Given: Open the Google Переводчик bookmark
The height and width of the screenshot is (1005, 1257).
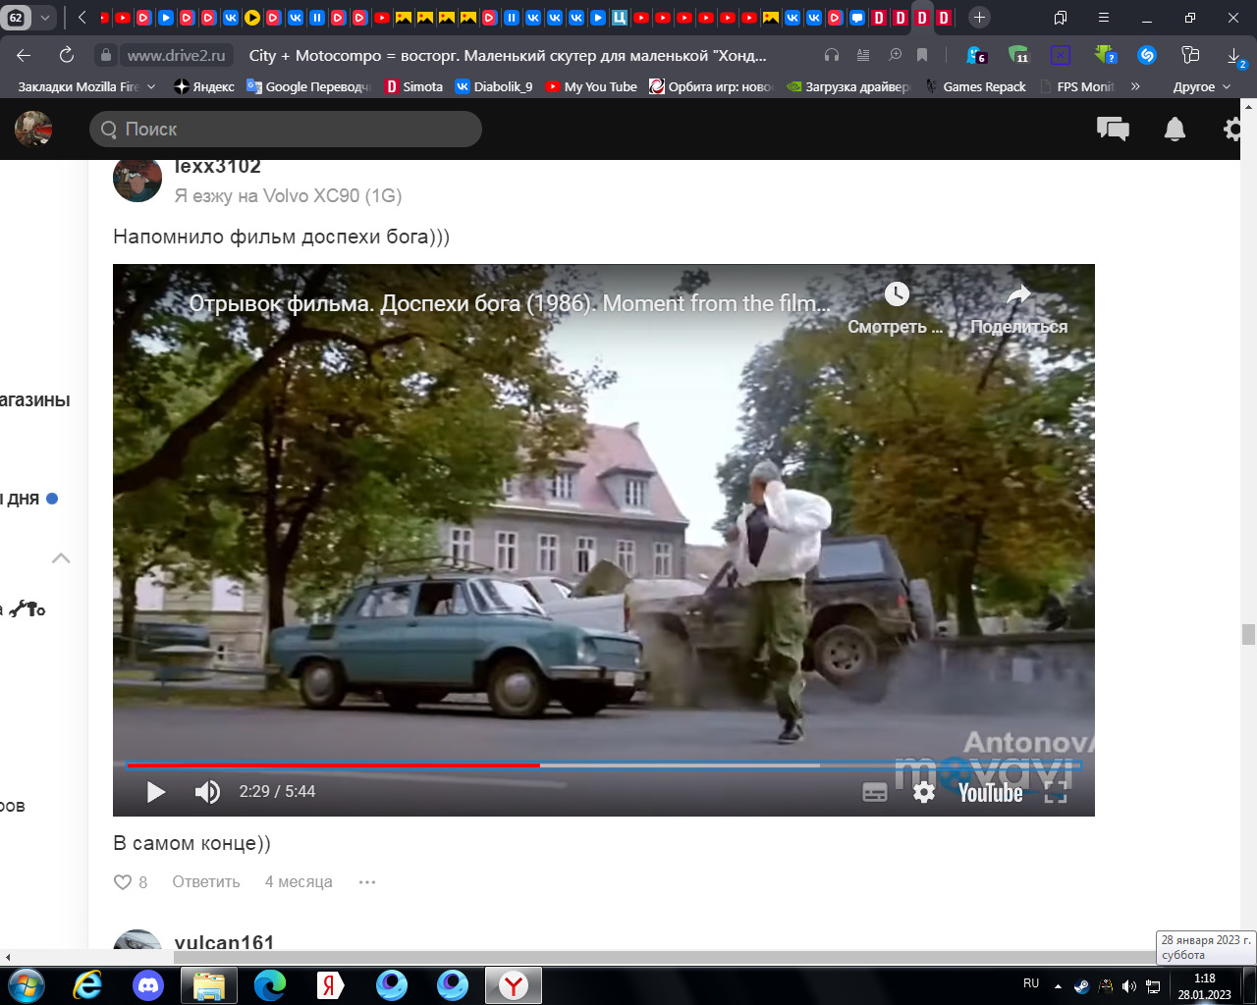Looking at the screenshot, I should pos(308,86).
